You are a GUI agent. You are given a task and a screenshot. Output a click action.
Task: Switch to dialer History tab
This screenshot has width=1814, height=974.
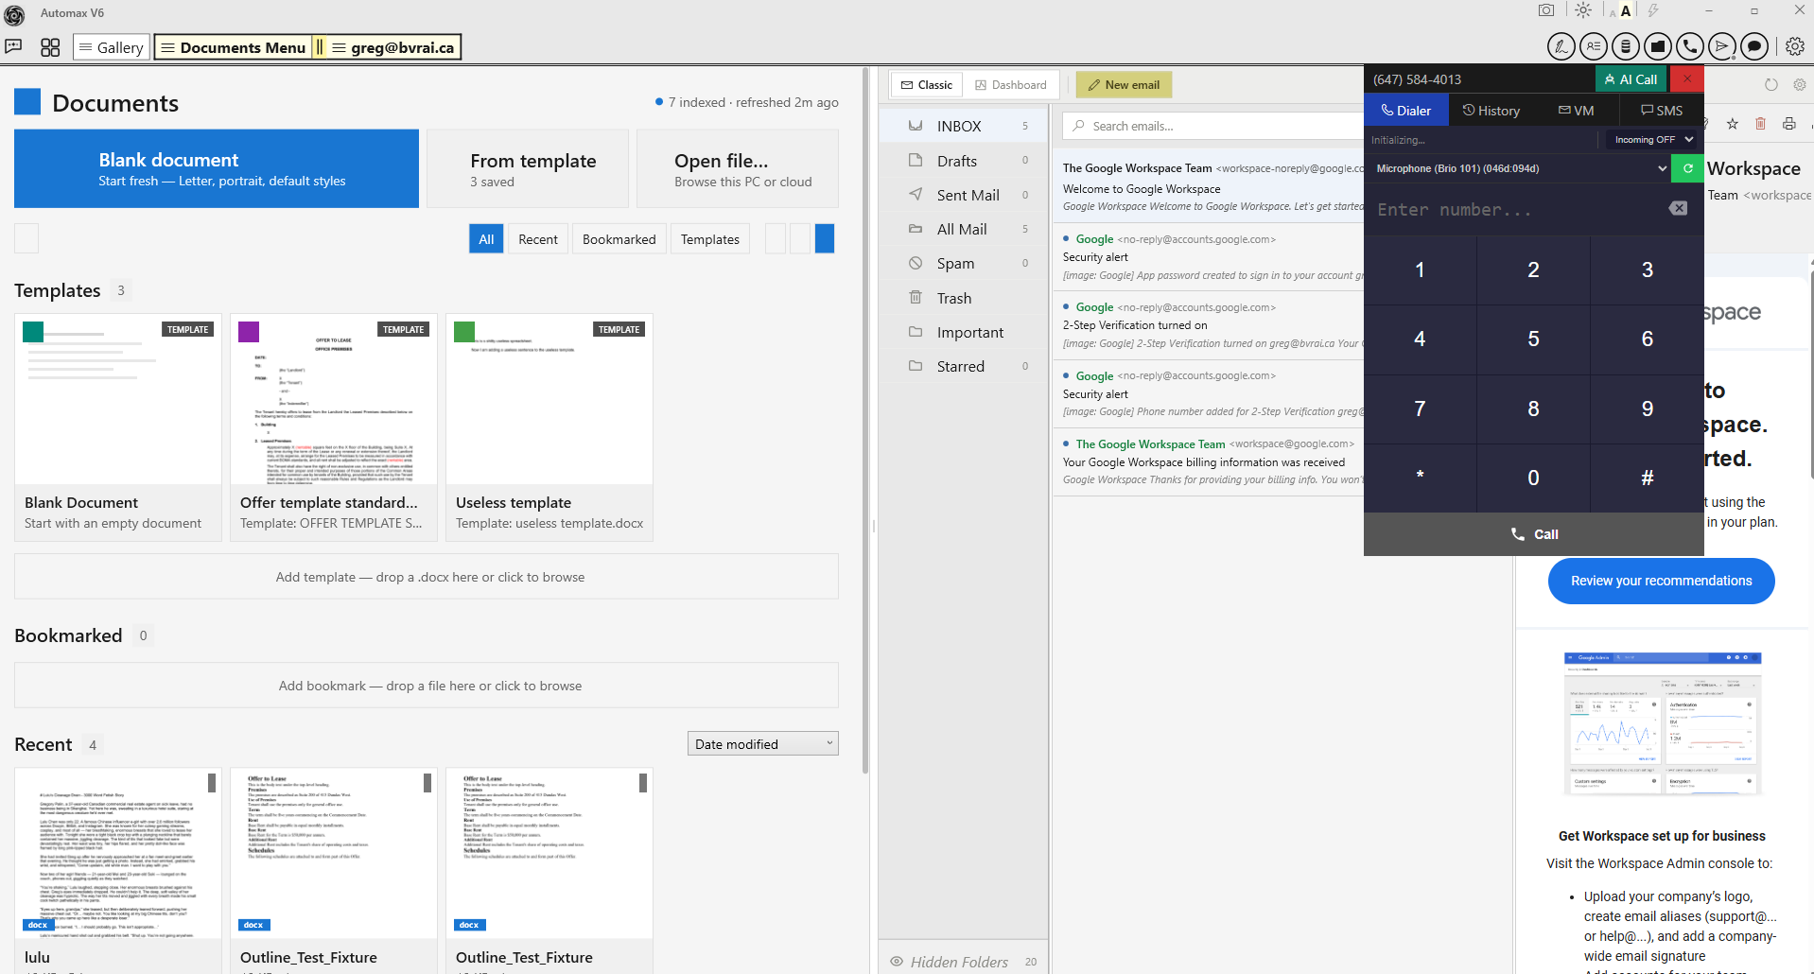click(x=1491, y=111)
